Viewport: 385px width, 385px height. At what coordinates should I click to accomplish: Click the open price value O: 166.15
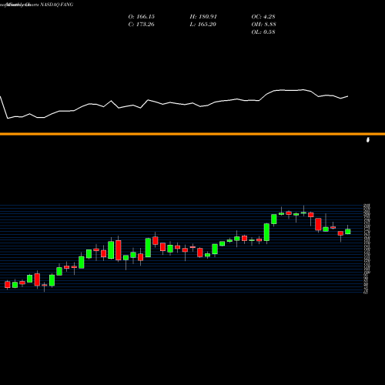[x=142, y=17]
